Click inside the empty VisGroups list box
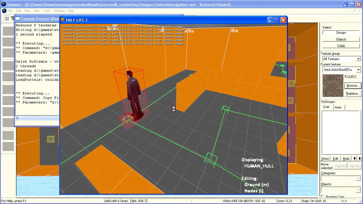The image size is (363, 204). pyautogui.click(x=341, y=132)
